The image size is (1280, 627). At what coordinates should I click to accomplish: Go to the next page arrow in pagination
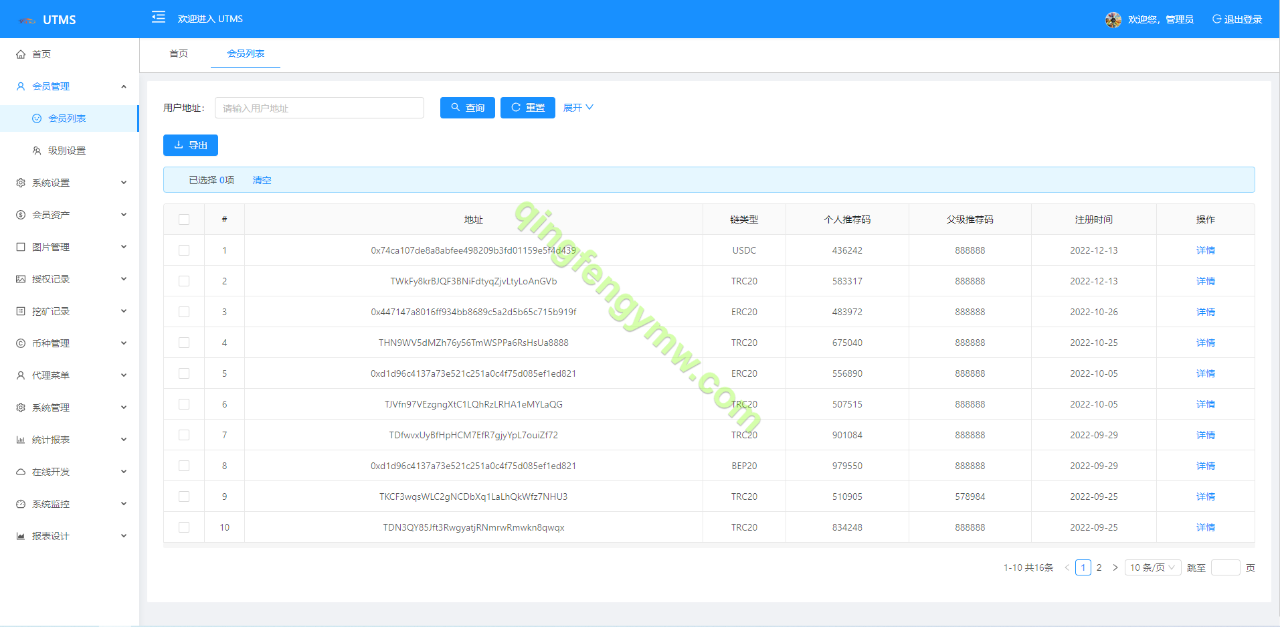(x=1115, y=567)
